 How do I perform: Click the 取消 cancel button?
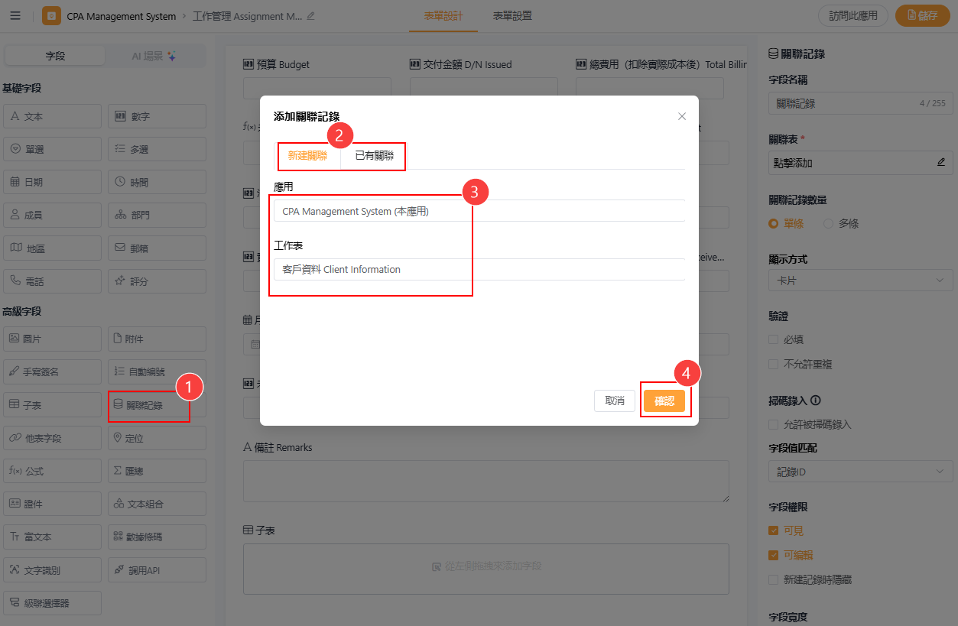[x=615, y=401]
